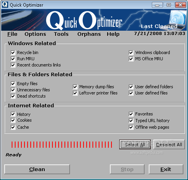Start cleaning with the Clean button
Screen dimensions: 188x180
pos(37,169)
